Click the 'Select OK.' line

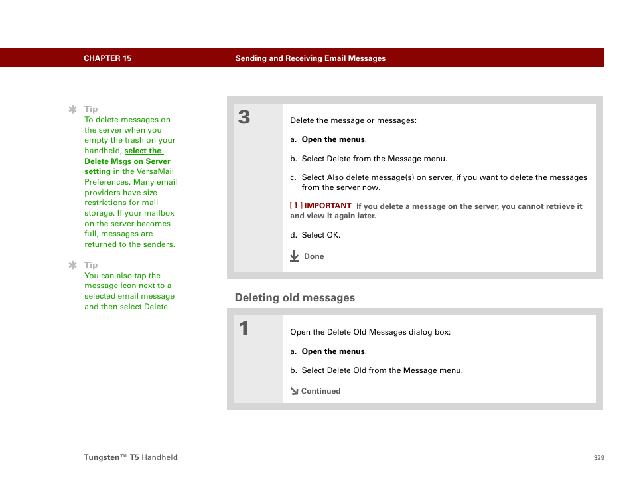coord(321,235)
